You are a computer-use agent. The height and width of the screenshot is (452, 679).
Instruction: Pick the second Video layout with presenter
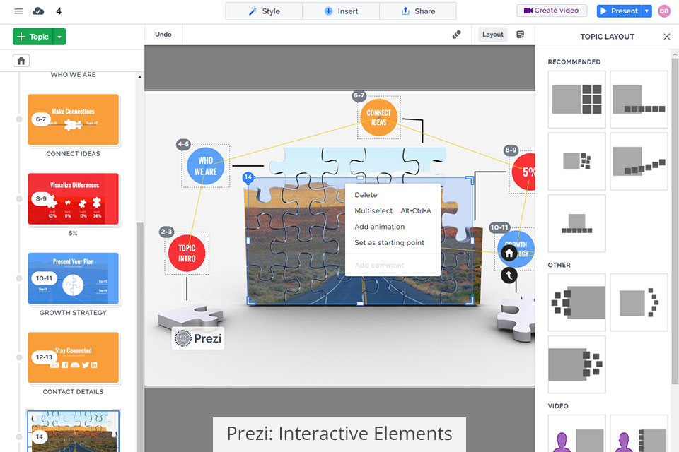click(639, 434)
